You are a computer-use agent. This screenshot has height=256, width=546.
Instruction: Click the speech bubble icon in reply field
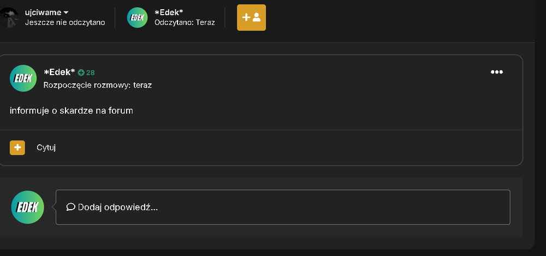(70, 207)
